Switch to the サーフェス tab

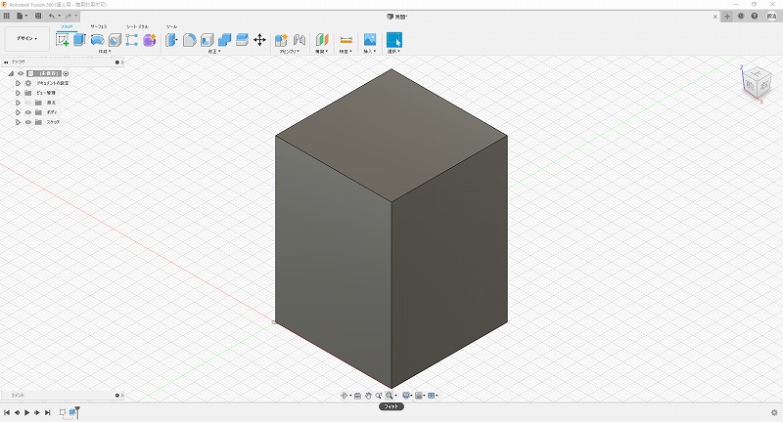pyautogui.click(x=99, y=26)
